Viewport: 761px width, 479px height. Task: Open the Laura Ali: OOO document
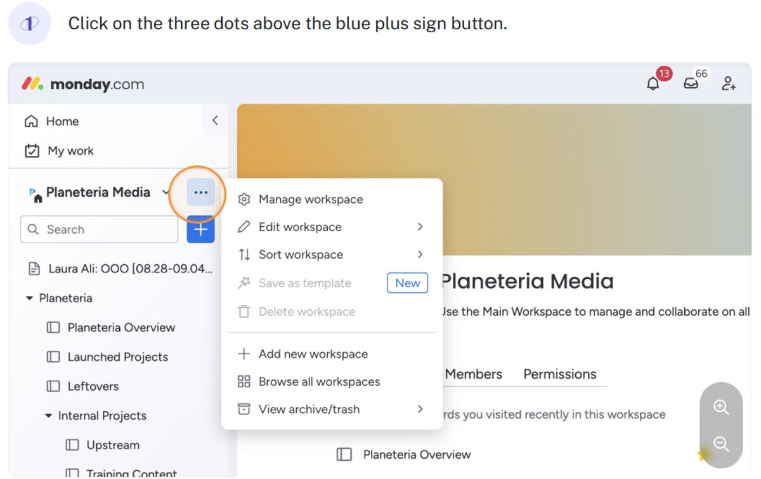[120, 269]
